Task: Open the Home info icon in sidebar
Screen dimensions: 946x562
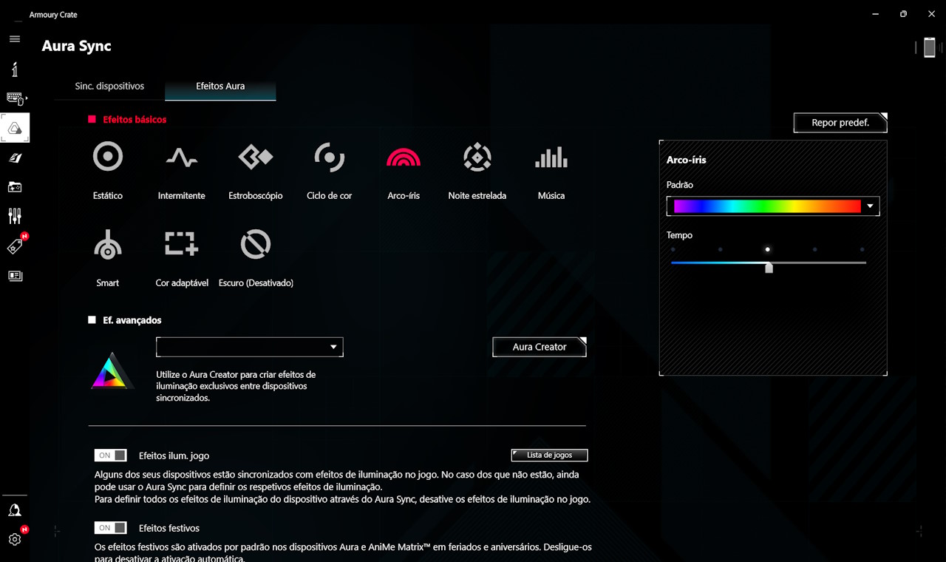Action: 15,69
